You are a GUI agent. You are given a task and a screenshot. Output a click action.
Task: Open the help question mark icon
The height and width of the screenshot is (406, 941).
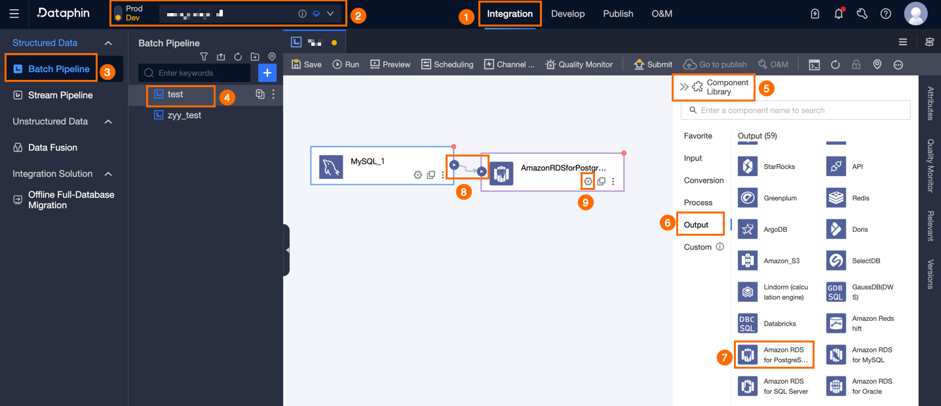[886, 14]
